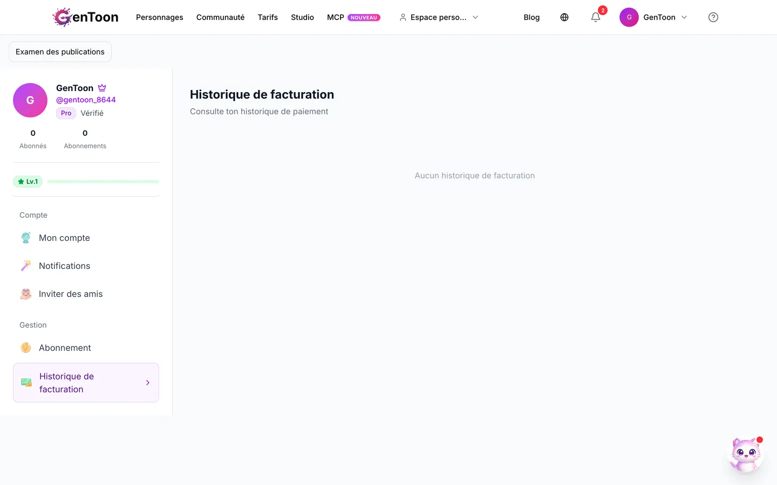777x485 pixels.
Task: Click the GenToon logo
Action: (85, 17)
